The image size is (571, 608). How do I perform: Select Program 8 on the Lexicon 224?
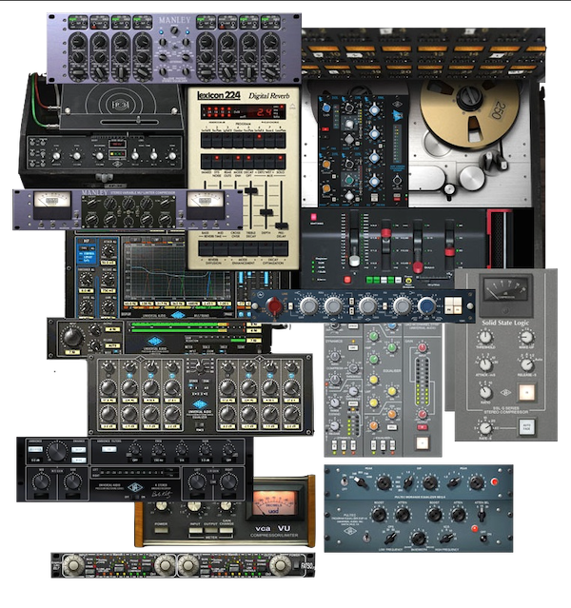[280, 140]
